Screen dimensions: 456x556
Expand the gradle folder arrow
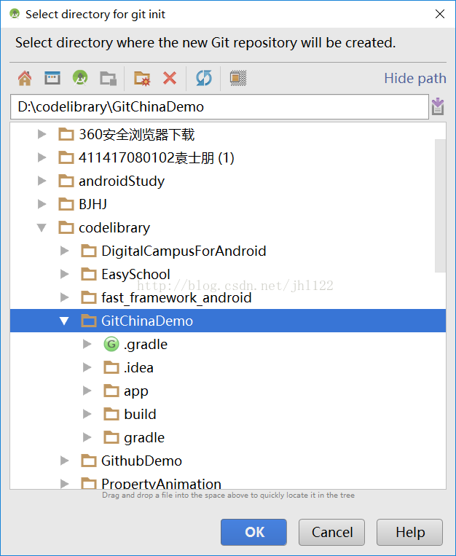(x=87, y=437)
